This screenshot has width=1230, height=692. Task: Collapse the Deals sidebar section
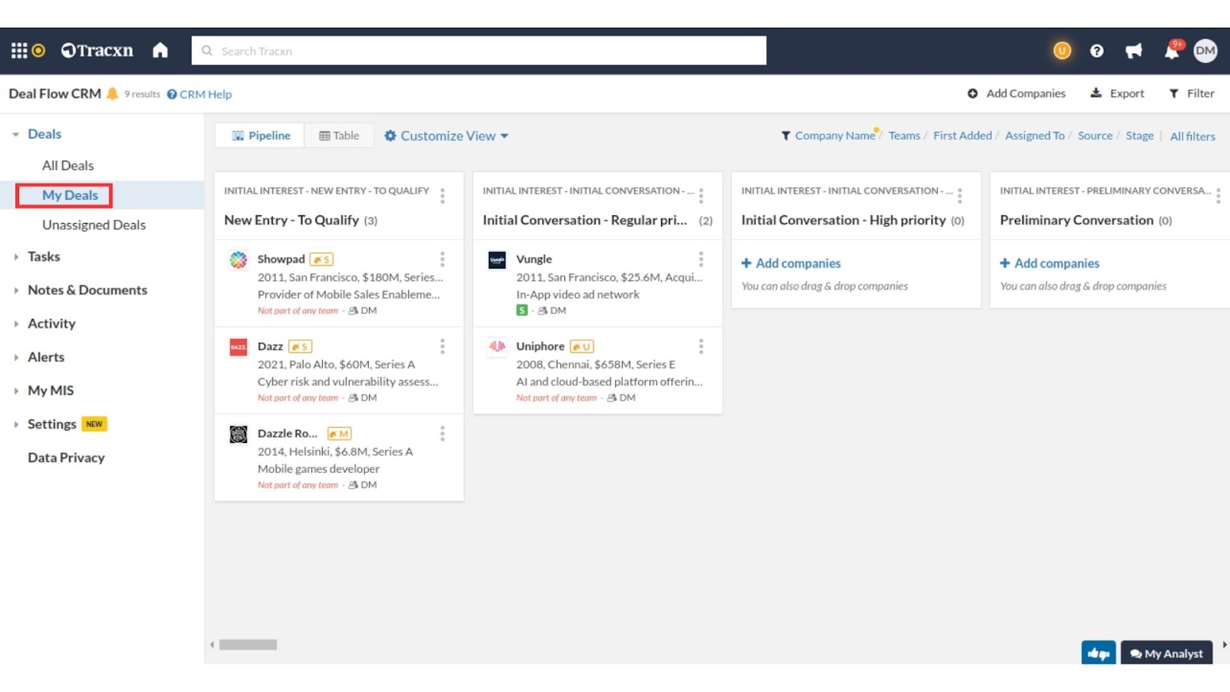tap(15, 135)
